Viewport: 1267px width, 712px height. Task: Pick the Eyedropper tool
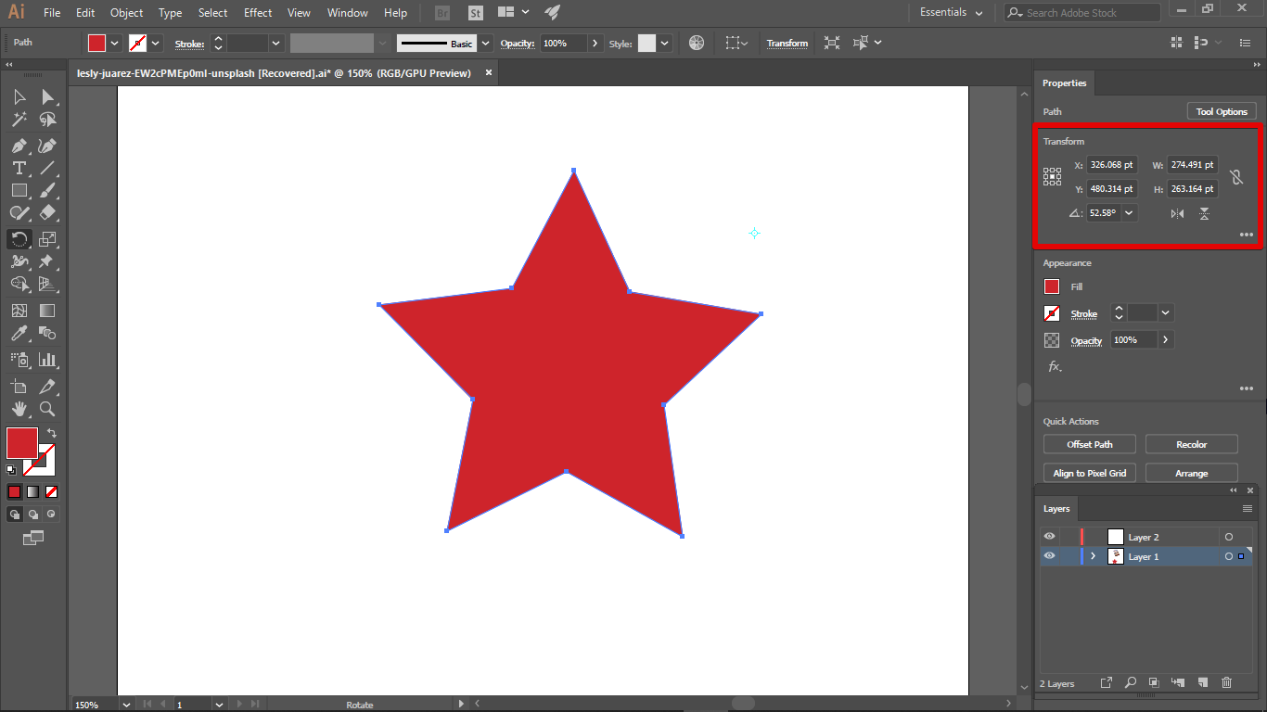(19, 334)
